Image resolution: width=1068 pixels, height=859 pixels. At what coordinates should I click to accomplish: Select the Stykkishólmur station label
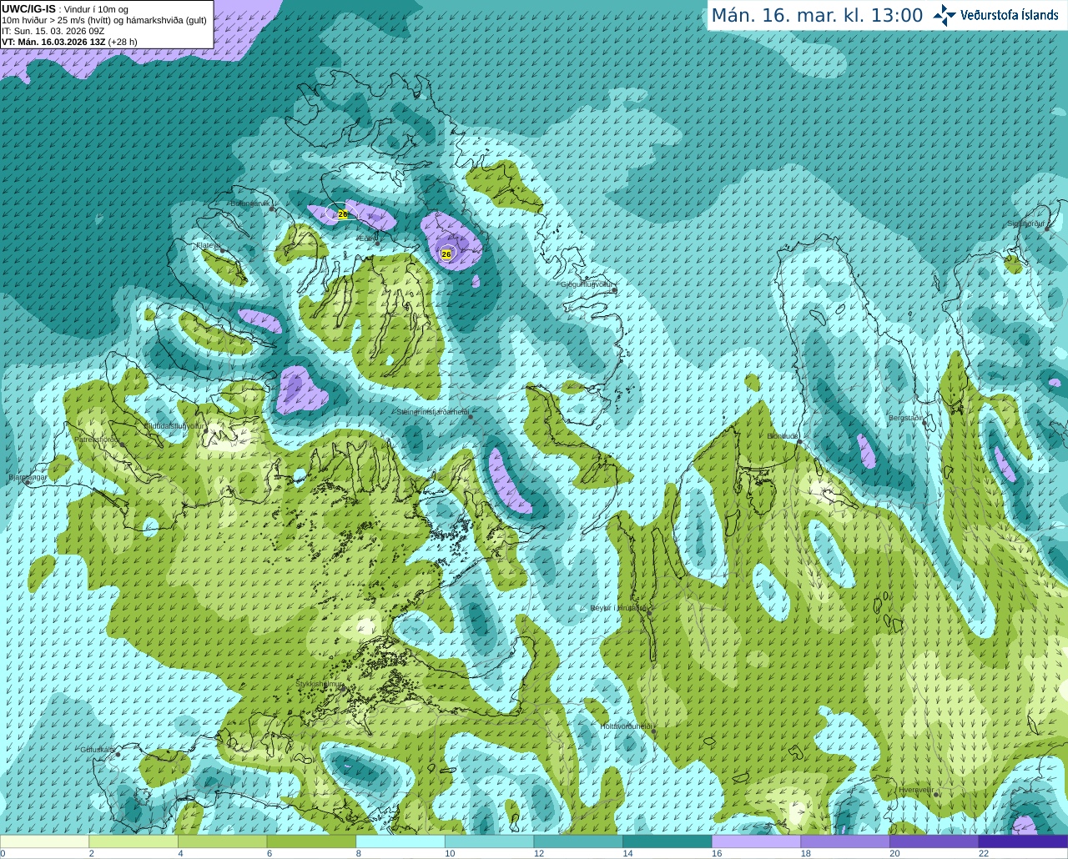pos(320,684)
